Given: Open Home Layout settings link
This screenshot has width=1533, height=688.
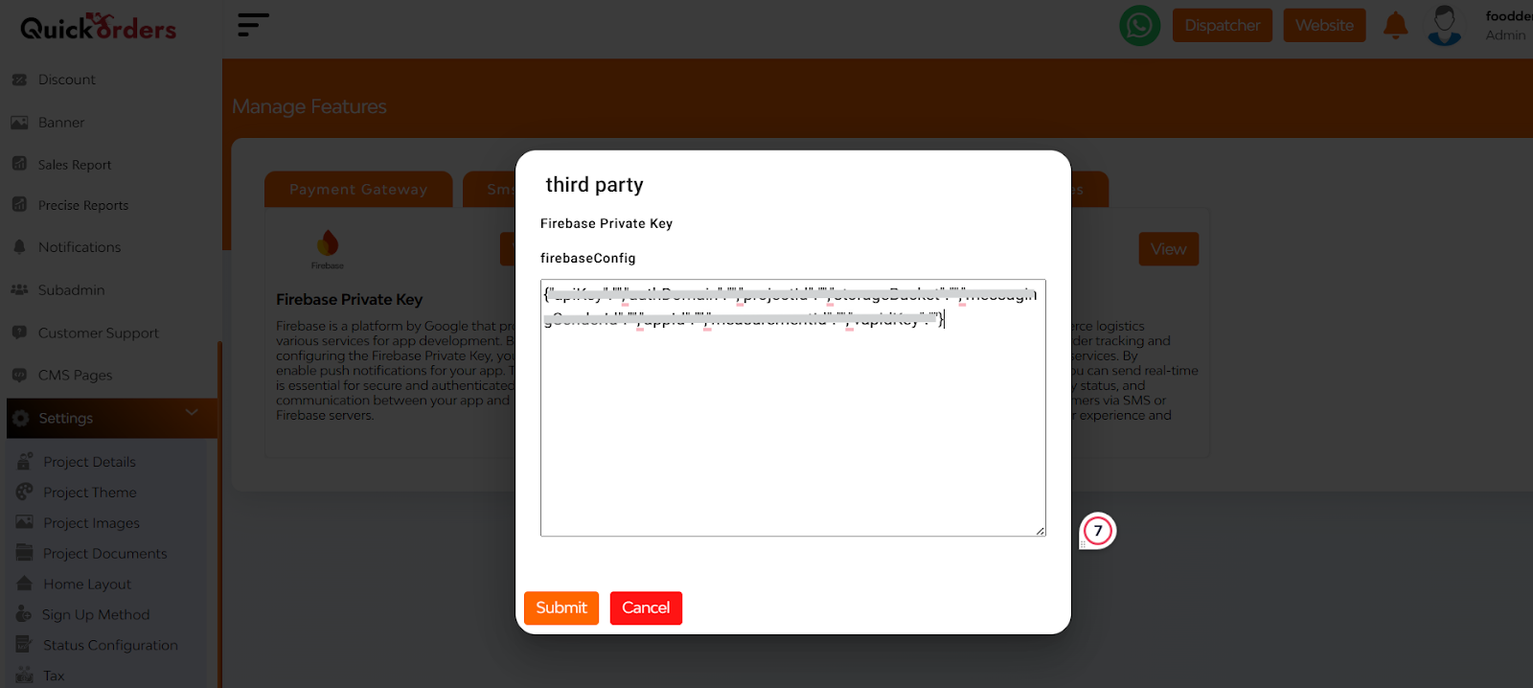Looking at the screenshot, I should pos(87,585).
